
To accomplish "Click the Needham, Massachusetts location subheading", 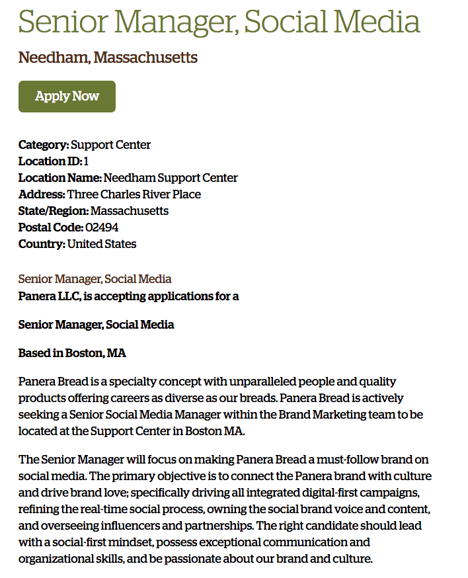I will click(108, 58).
